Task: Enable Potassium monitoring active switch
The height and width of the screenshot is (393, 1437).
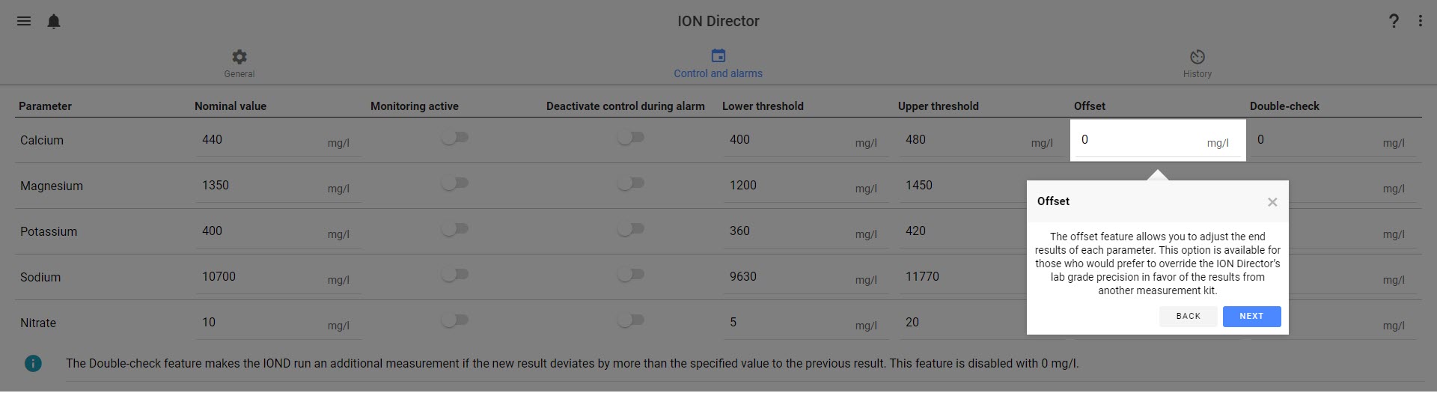Action: [455, 229]
